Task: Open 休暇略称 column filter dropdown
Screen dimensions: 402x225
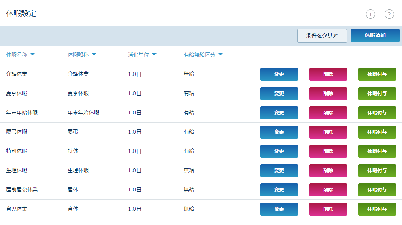Action: pos(94,55)
